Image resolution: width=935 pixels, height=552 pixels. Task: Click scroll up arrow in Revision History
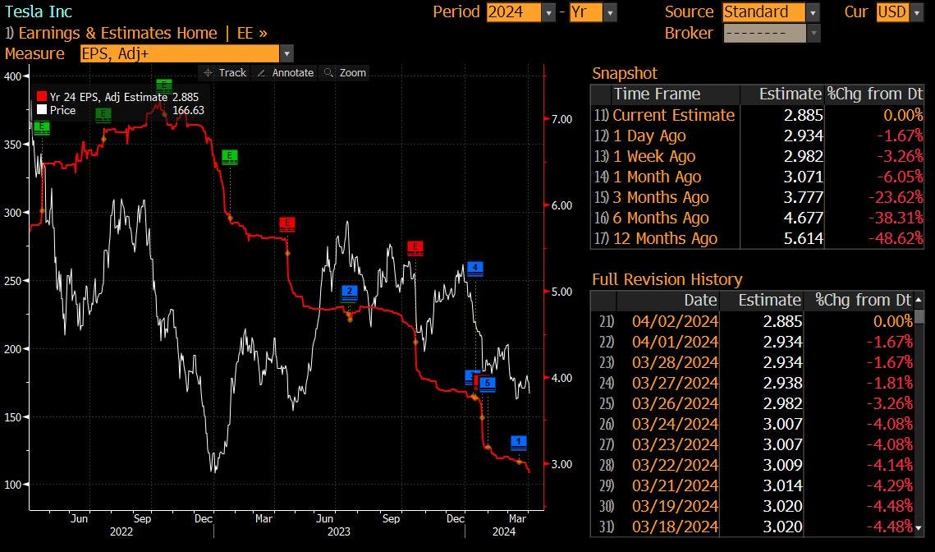[919, 300]
